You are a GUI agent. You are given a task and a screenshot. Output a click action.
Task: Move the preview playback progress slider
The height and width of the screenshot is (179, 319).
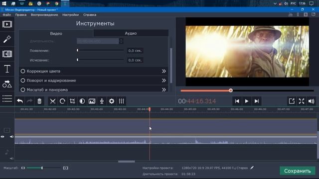(230, 90)
